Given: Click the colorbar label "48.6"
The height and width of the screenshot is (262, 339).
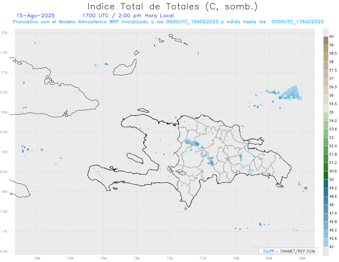Looking at the screenshot, I should [x=333, y=196].
